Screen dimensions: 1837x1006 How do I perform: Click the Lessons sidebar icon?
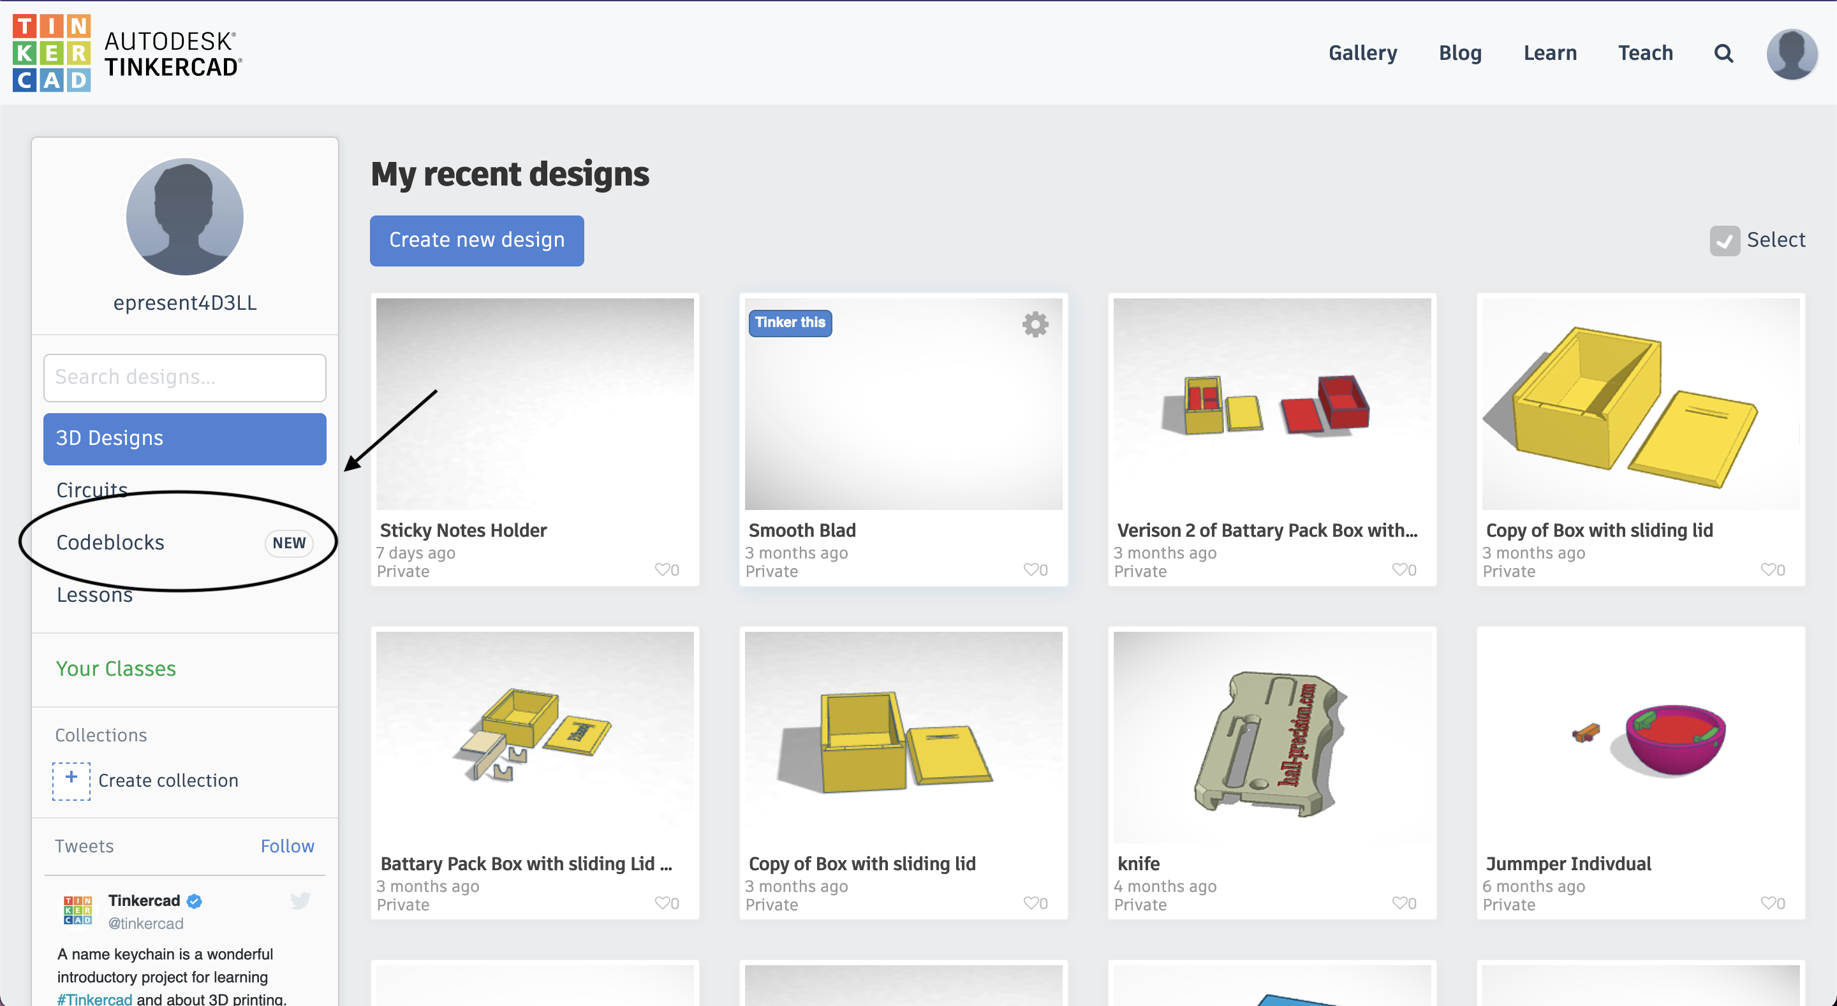(x=94, y=595)
